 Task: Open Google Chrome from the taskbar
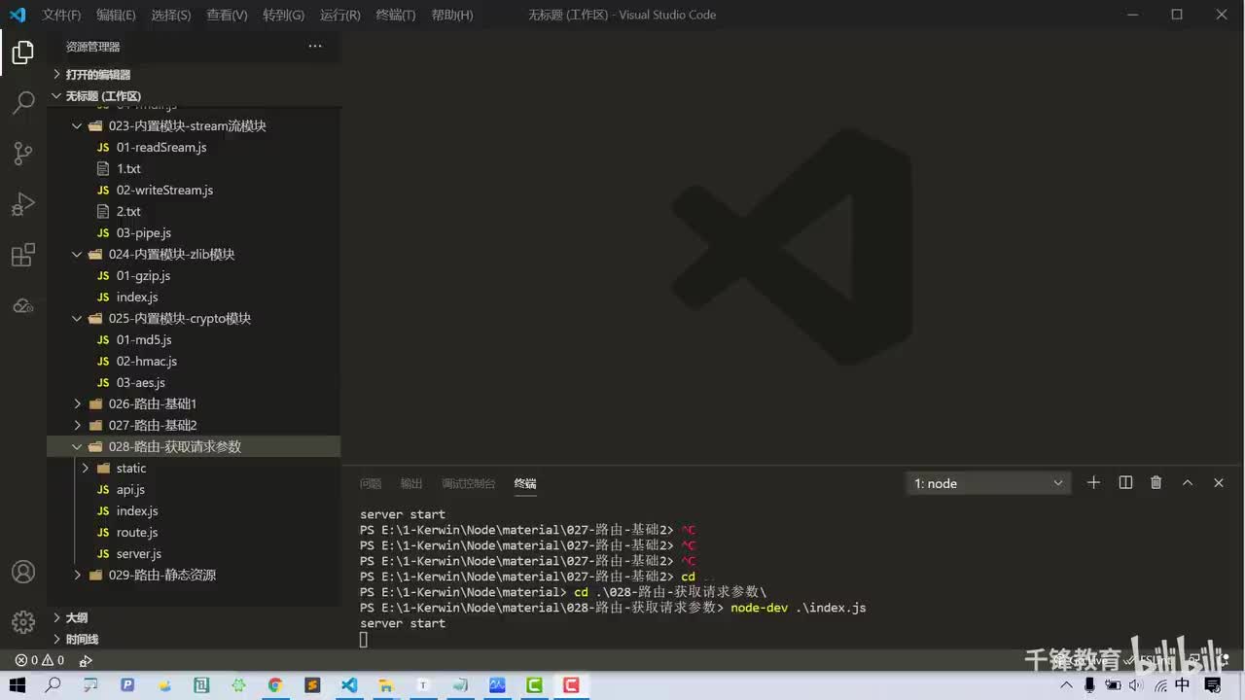pos(275,685)
